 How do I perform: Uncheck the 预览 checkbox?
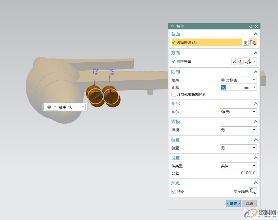[174, 191]
